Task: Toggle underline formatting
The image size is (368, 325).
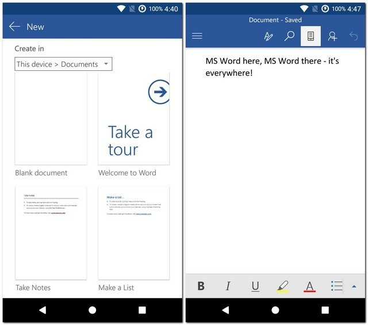Action: point(255,286)
